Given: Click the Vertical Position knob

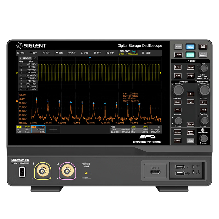Looking at the screenshot, I should tap(179, 121).
